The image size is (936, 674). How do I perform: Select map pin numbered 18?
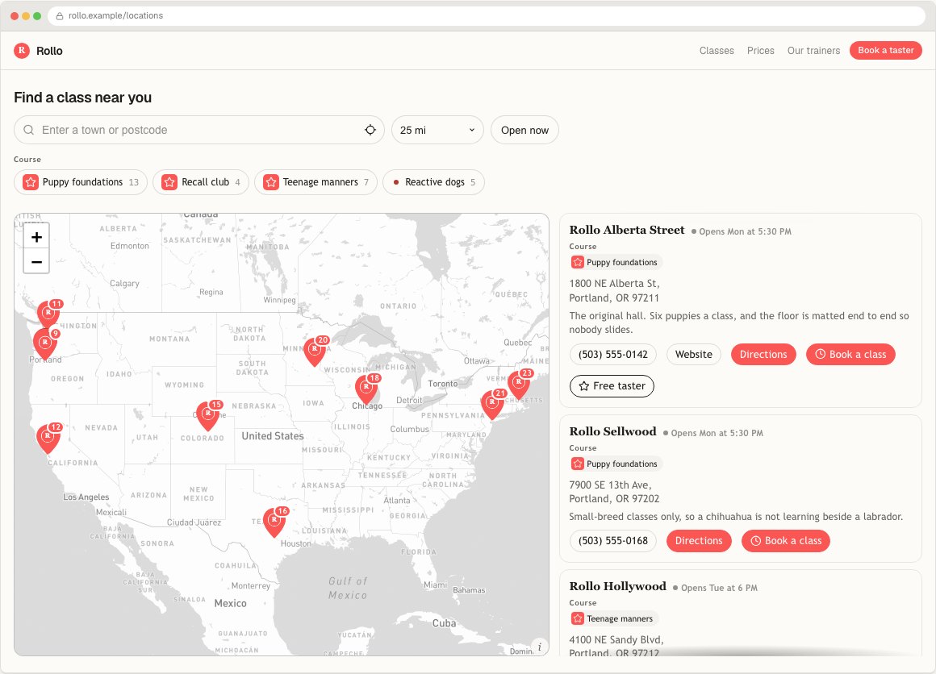(366, 389)
